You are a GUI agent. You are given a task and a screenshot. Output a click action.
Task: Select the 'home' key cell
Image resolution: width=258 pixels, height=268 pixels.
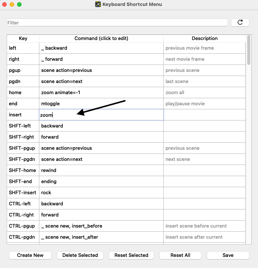point(23,92)
